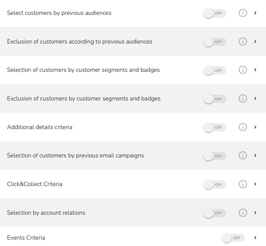Open Click&Collect Criteria info icon
The height and width of the screenshot is (246, 266).
pos(243,184)
